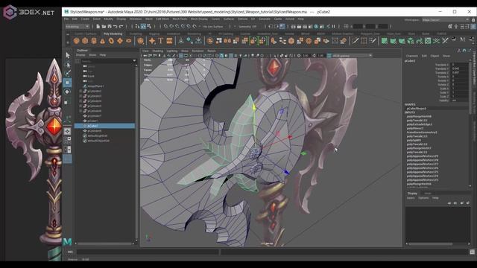477x268 pixels.
Task: Click the No Live Surface field
Action: click(x=213, y=27)
